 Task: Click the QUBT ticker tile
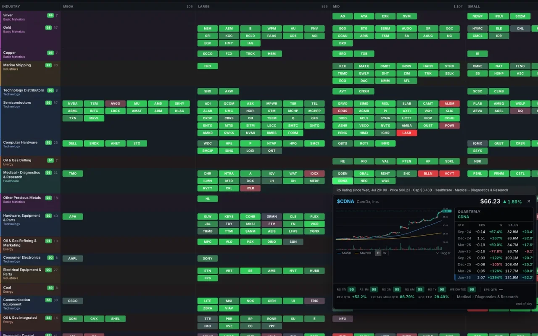(x=499, y=144)
